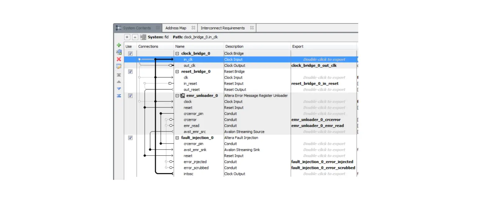
Task: Collapse the reset_bridge_0 tree node
Action: click(x=177, y=71)
